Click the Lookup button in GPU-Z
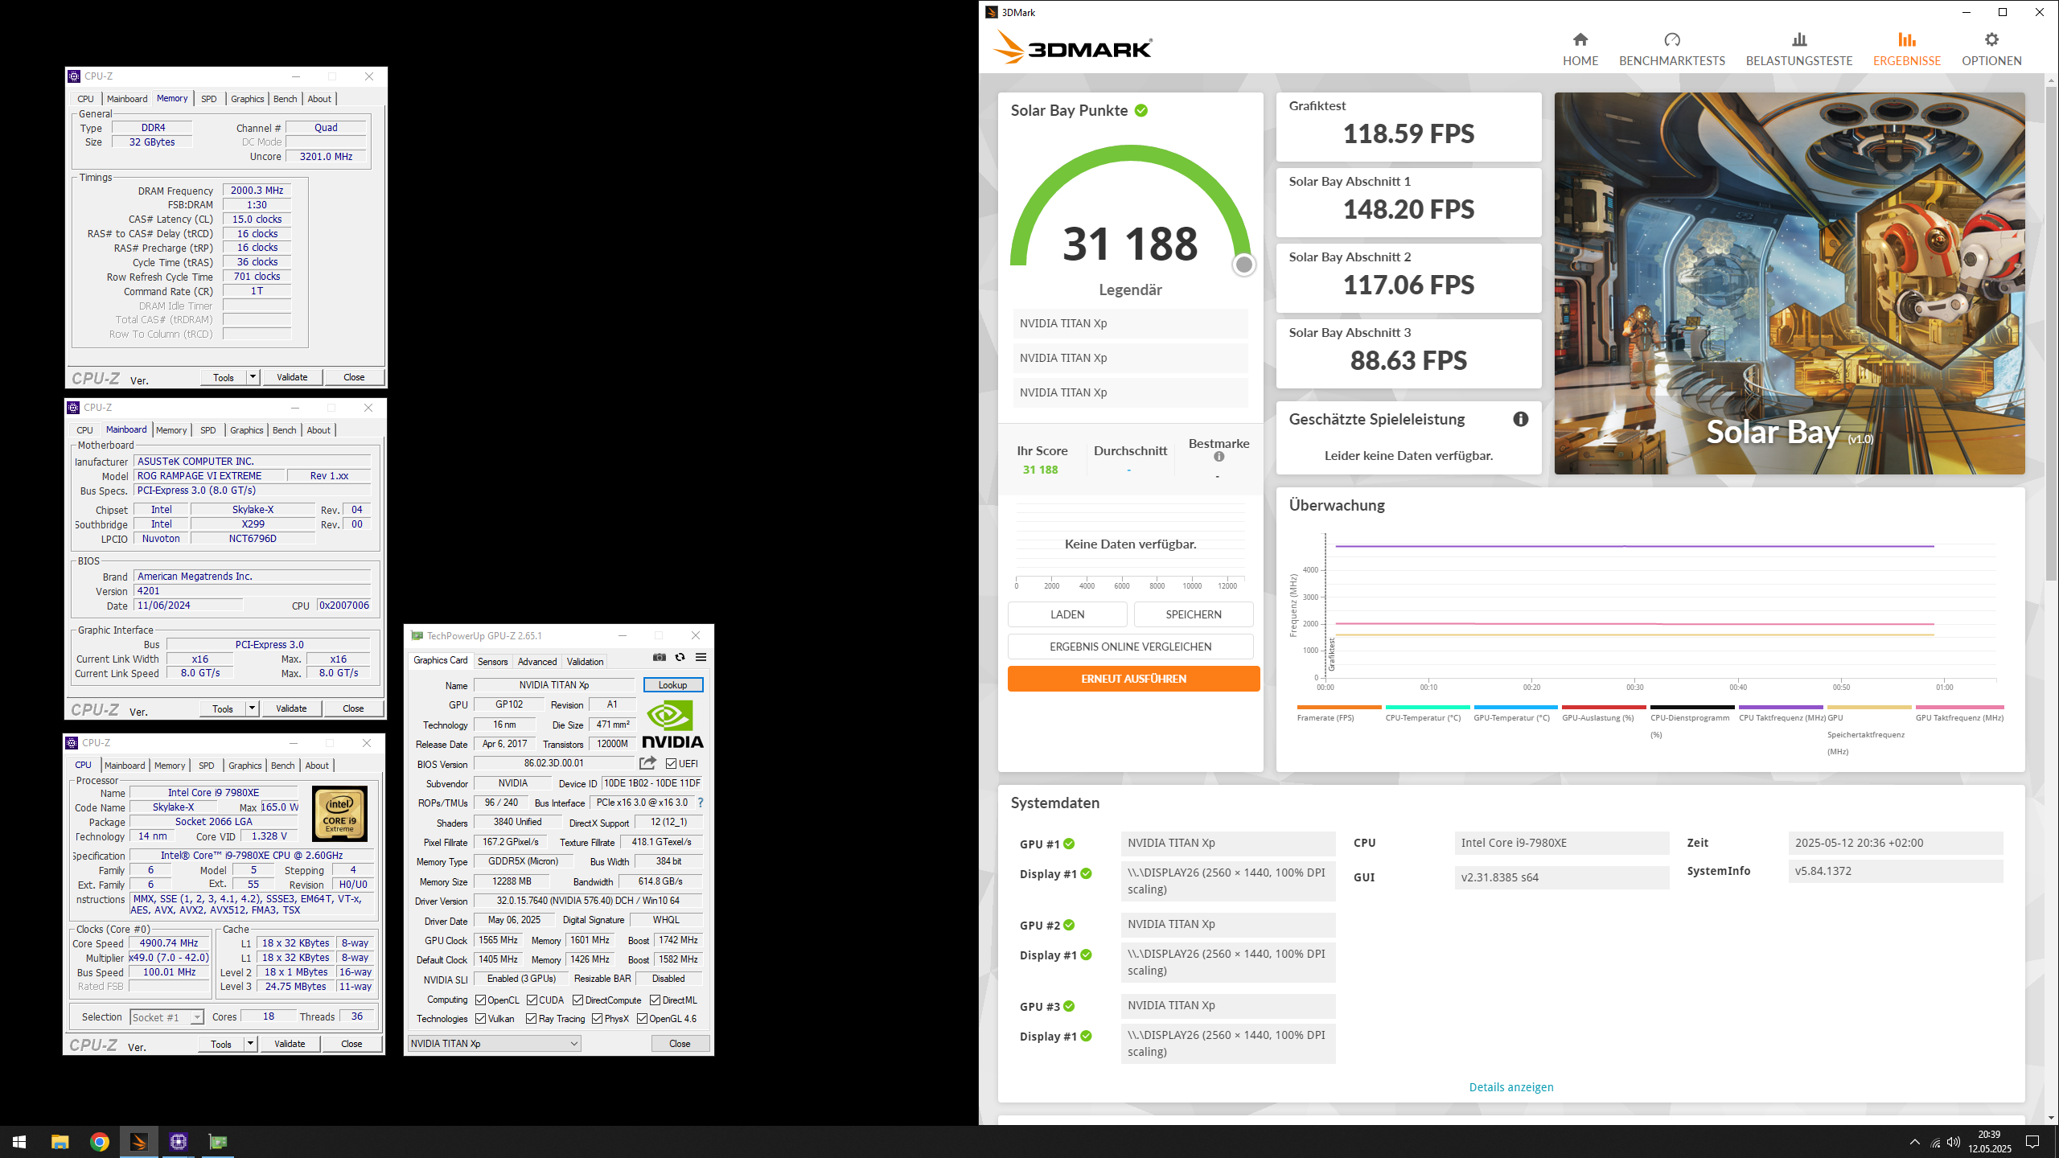The height and width of the screenshot is (1158, 2059). point(672,685)
